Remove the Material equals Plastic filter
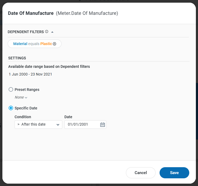 pos(55,44)
